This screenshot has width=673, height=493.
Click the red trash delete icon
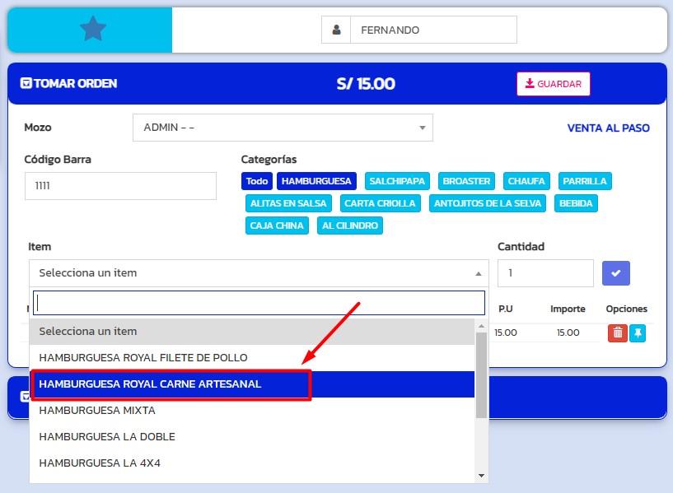tap(617, 333)
